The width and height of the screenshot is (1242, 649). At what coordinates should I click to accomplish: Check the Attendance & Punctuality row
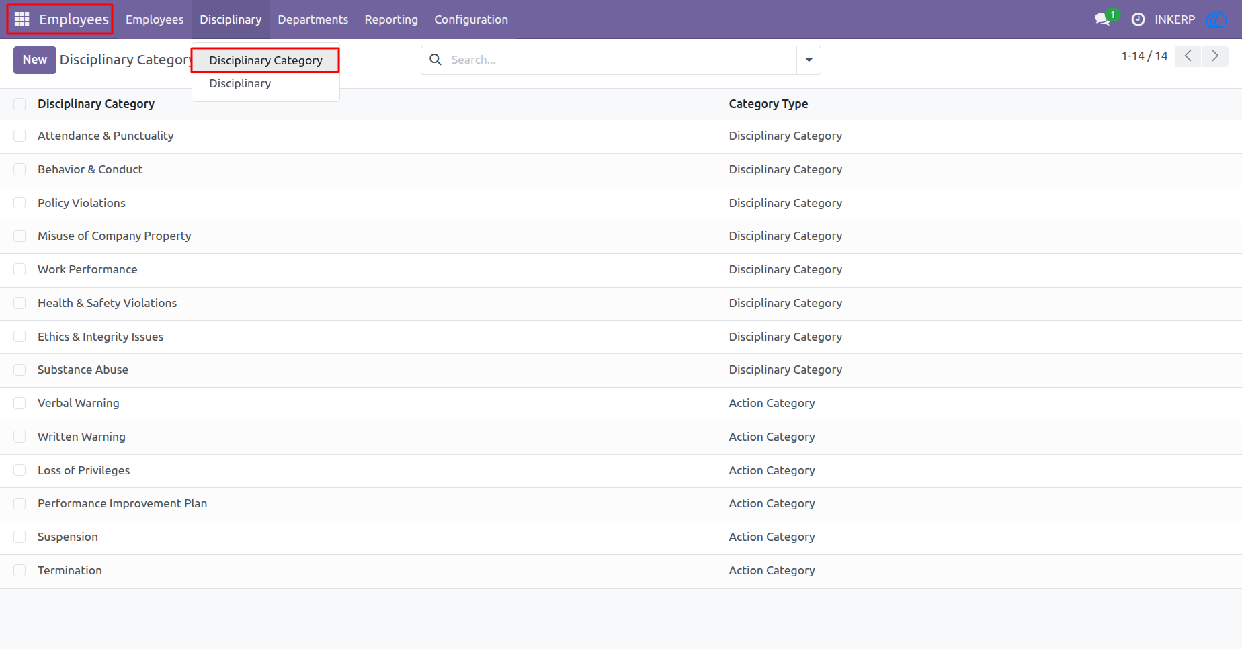tap(19, 136)
